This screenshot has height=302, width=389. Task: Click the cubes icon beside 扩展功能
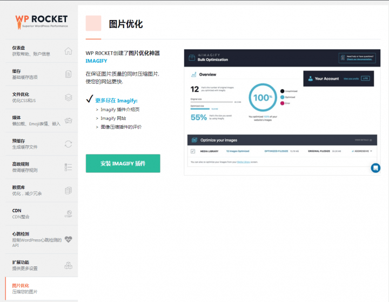coord(68,265)
